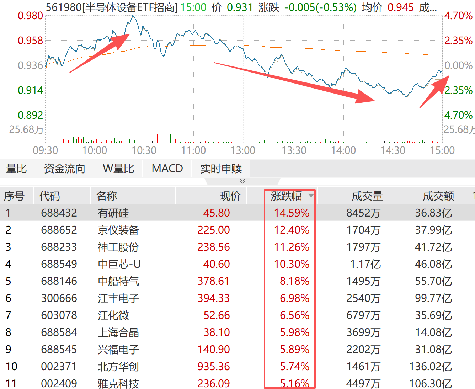Click the 561980 半导体设备ETF招商 chart title
The height and width of the screenshot is (389, 475).
coord(112,7)
